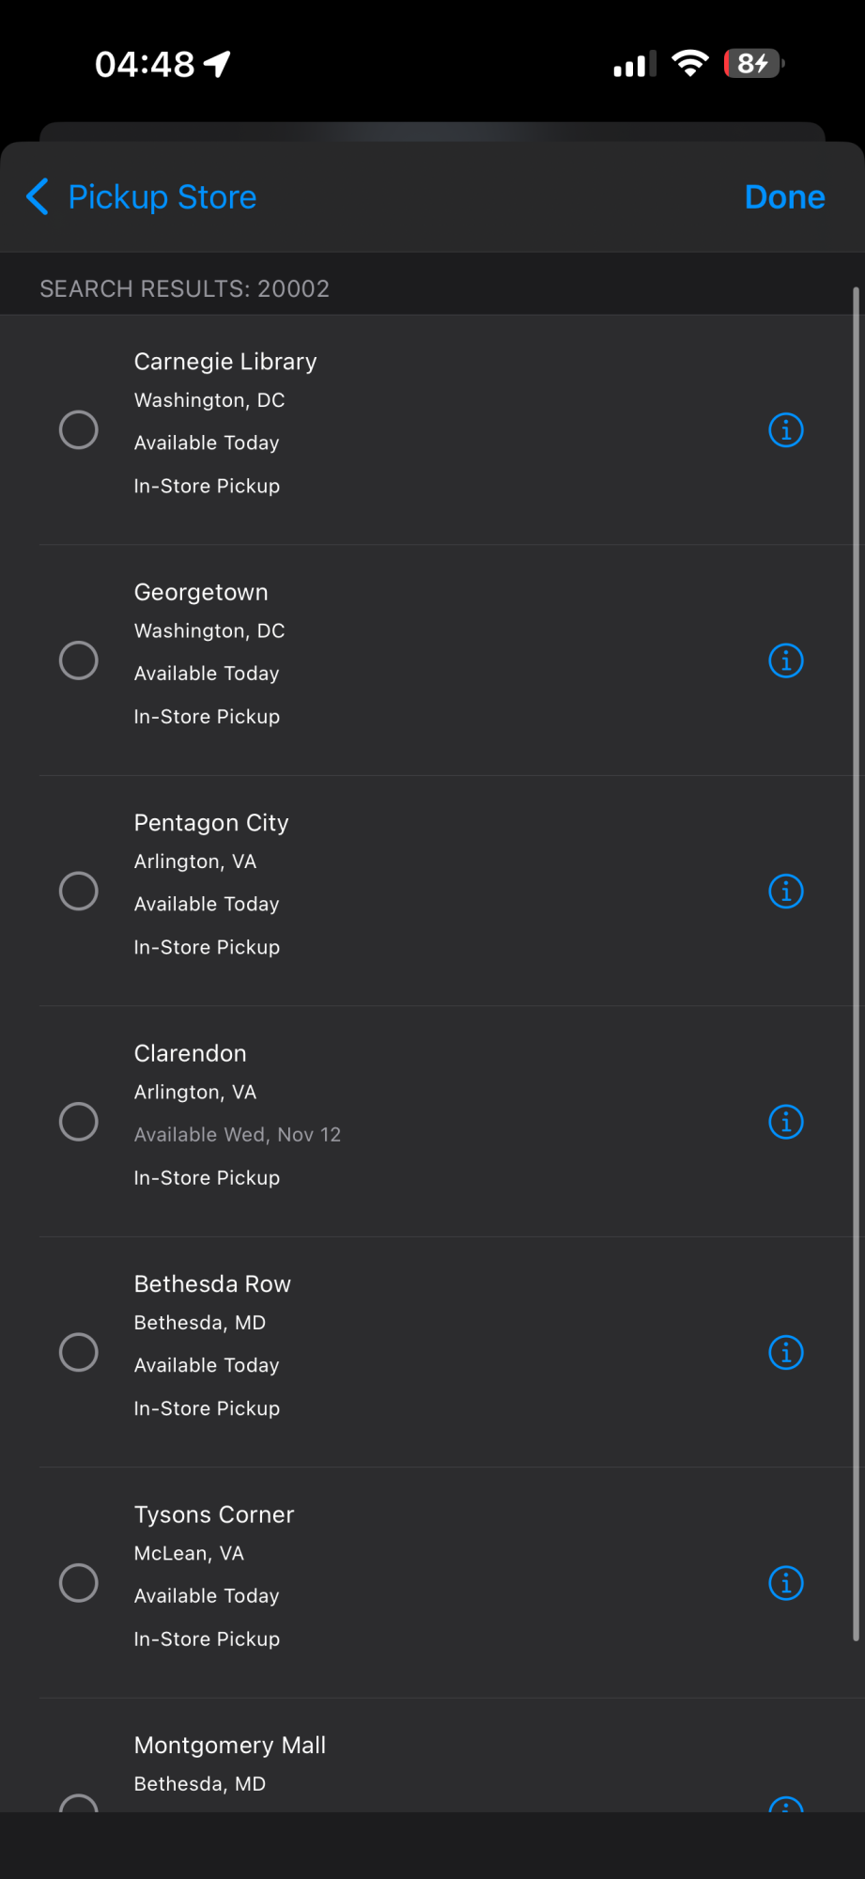
Task: Select Carnegie Library radio button
Action: 79,430
